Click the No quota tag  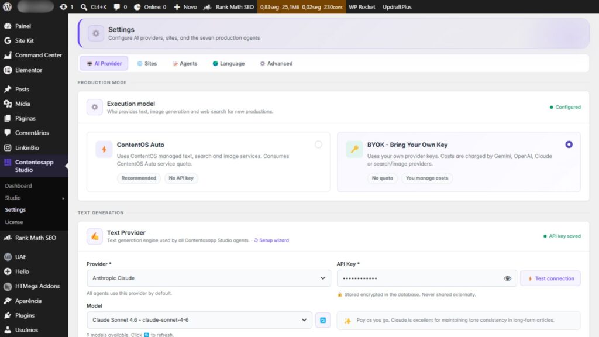pos(383,178)
